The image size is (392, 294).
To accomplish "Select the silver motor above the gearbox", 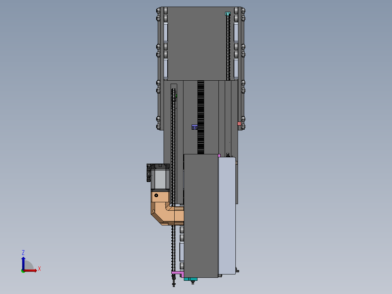I will 160,177.
